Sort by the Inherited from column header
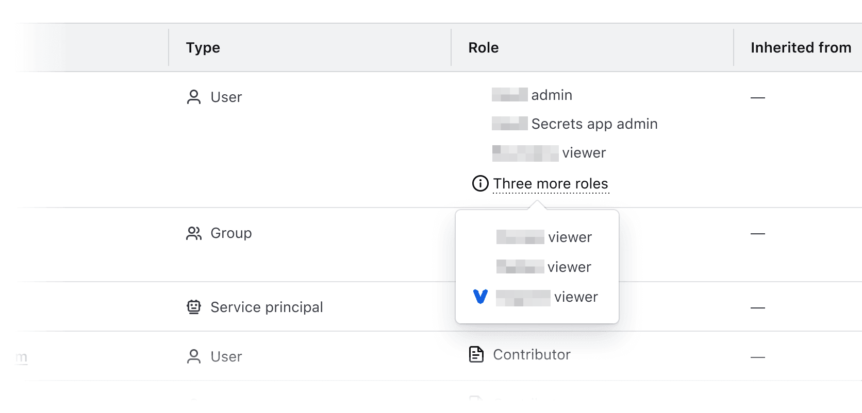Image resolution: width=862 pixels, height=413 pixels. point(801,47)
